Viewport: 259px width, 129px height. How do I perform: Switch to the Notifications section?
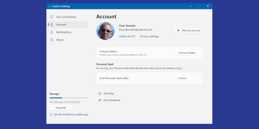(x=68, y=32)
